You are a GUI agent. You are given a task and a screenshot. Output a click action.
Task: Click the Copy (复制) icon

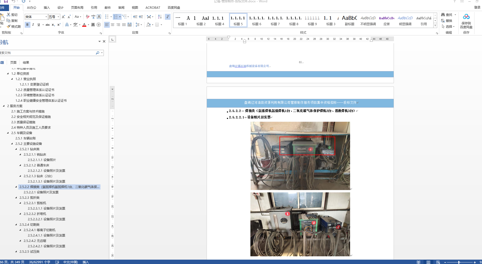[9, 21]
